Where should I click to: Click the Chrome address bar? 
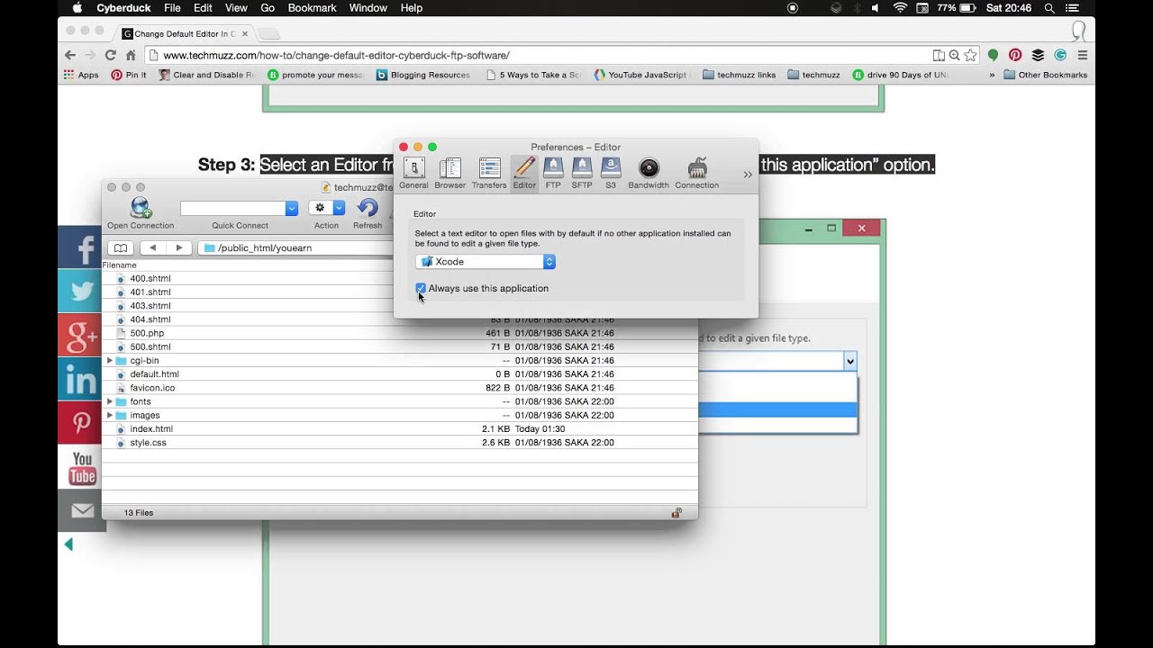540,55
